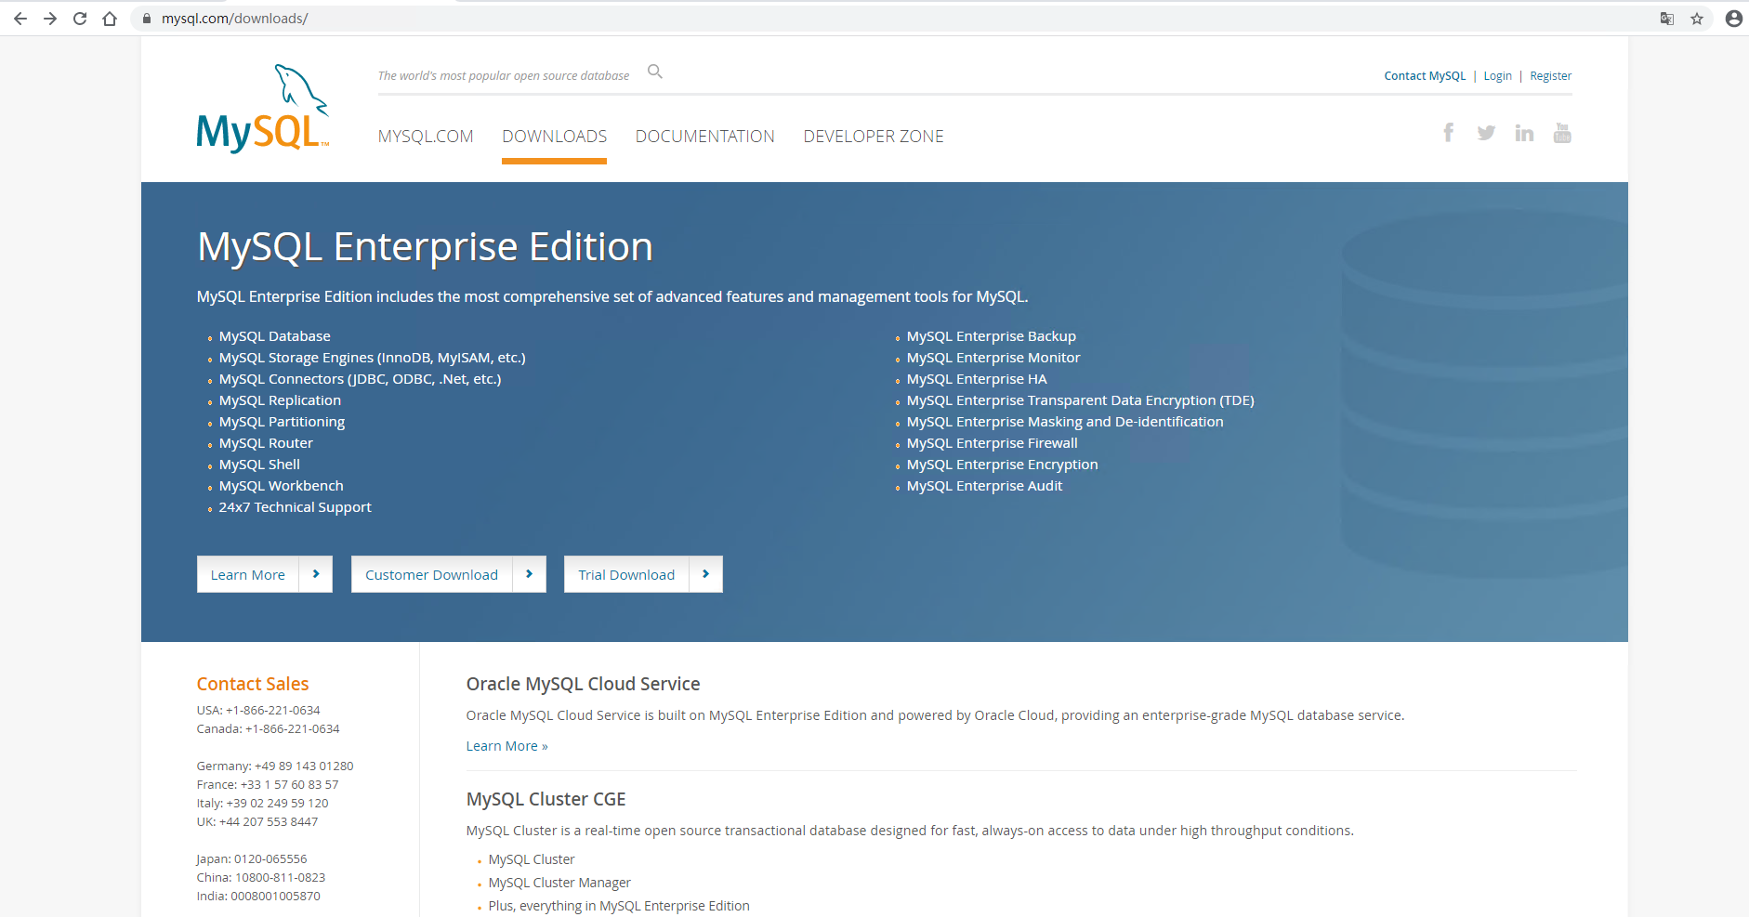Open Enterprise Masking and De-identification link

coord(1065,422)
